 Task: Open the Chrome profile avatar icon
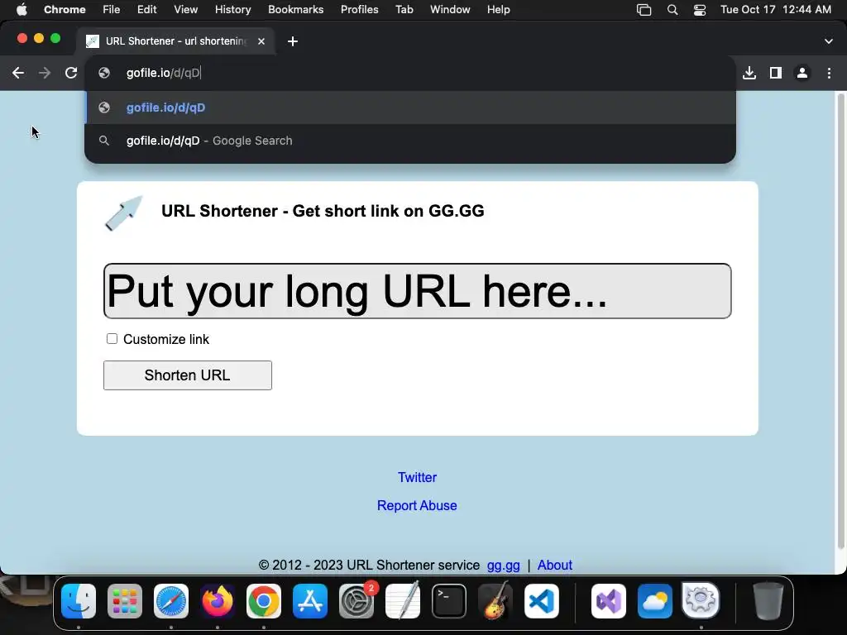click(x=802, y=73)
